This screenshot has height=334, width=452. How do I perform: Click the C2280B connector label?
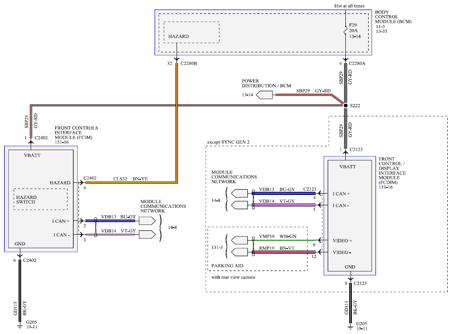(x=189, y=64)
